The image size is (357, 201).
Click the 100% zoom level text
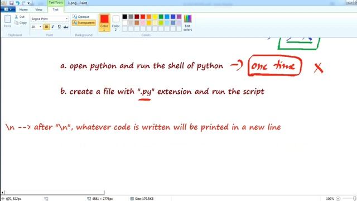tap(330, 199)
